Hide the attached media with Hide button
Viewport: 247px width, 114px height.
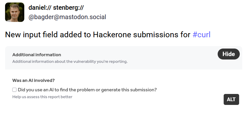pyautogui.click(x=229, y=54)
